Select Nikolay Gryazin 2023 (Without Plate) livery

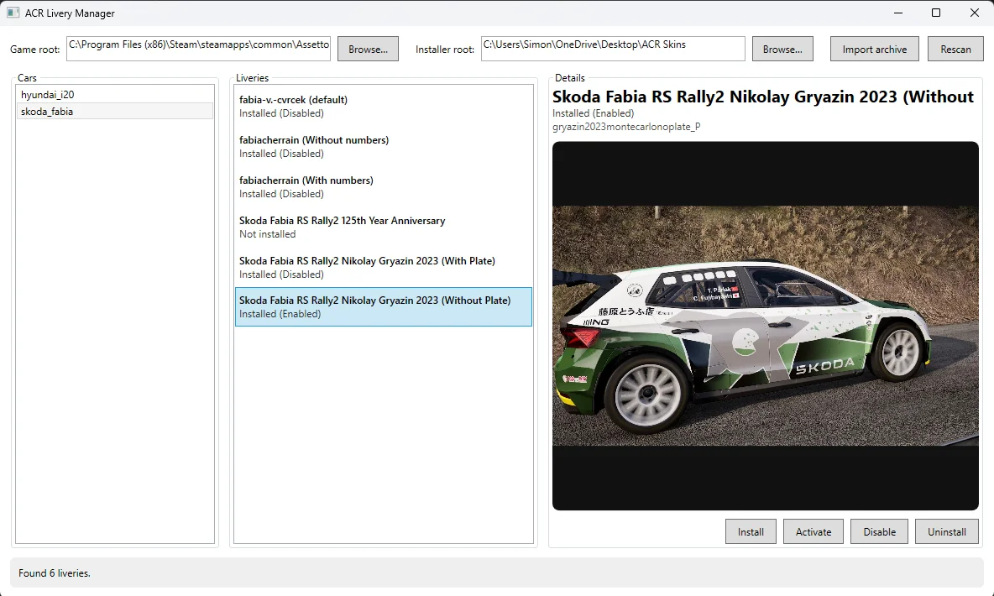(384, 307)
